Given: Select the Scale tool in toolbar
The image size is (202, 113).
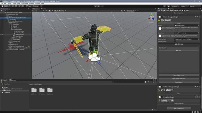Looking at the screenshot, I should tap(13, 6).
